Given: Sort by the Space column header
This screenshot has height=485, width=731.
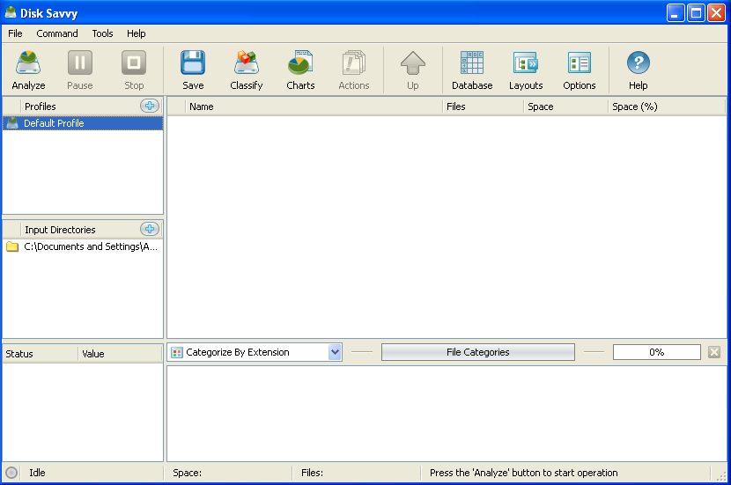Looking at the screenshot, I should pyautogui.click(x=564, y=107).
